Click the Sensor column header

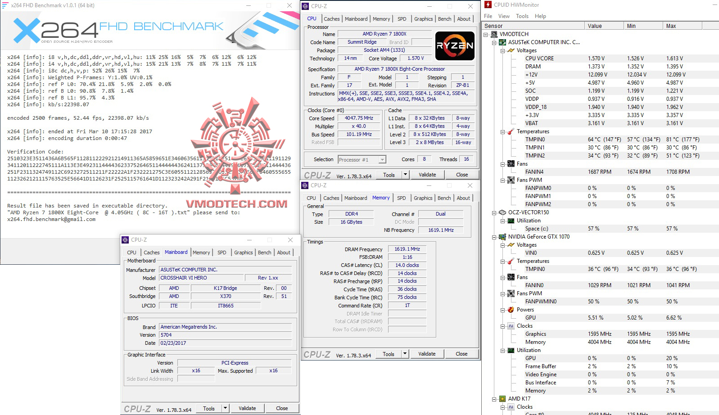click(534, 26)
